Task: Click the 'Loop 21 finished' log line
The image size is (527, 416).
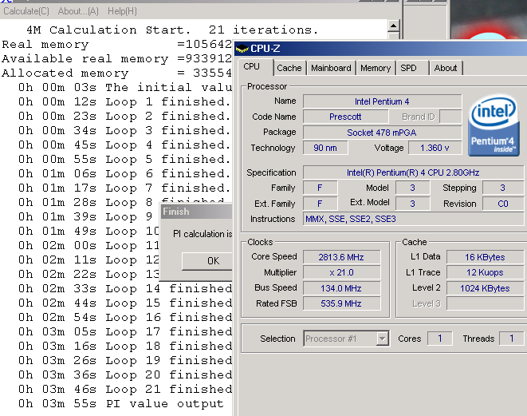Action: (125, 389)
